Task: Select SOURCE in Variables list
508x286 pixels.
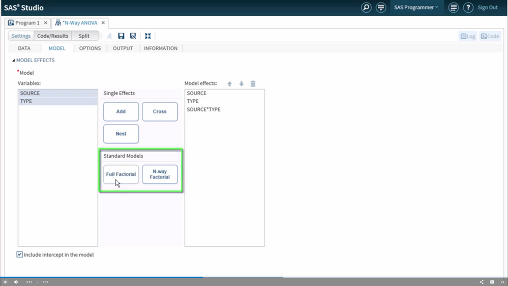Action: [57, 94]
